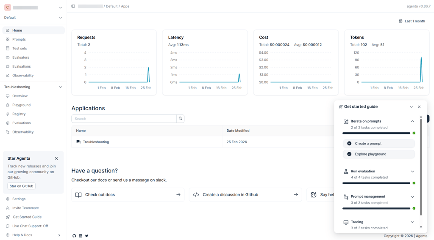Click the Tokens chart card

(387, 63)
